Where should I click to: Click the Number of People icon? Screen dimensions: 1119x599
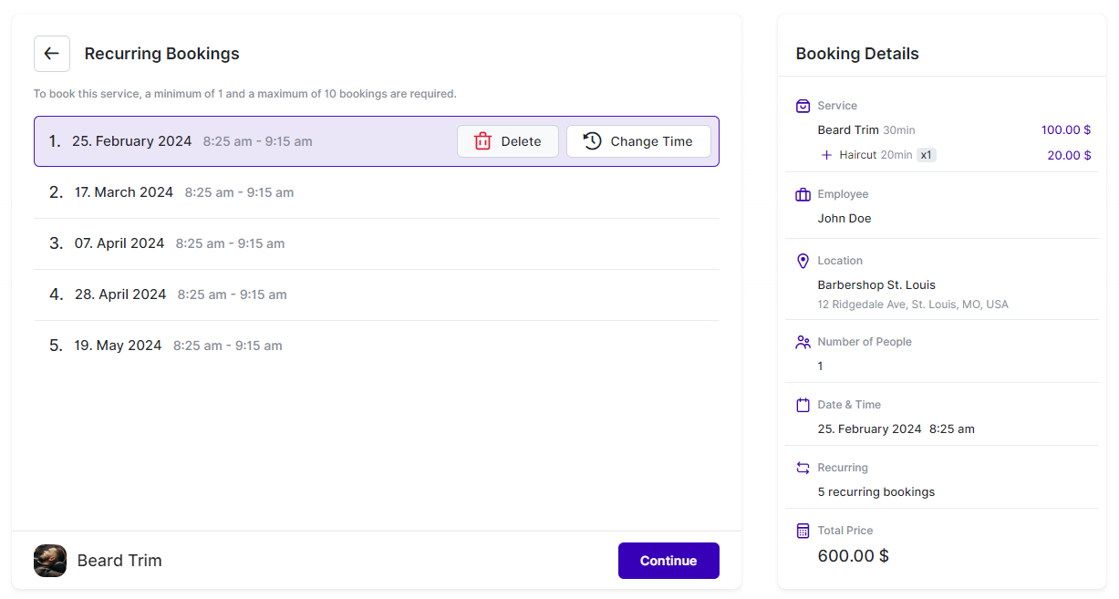pyautogui.click(x=803, y=342)
